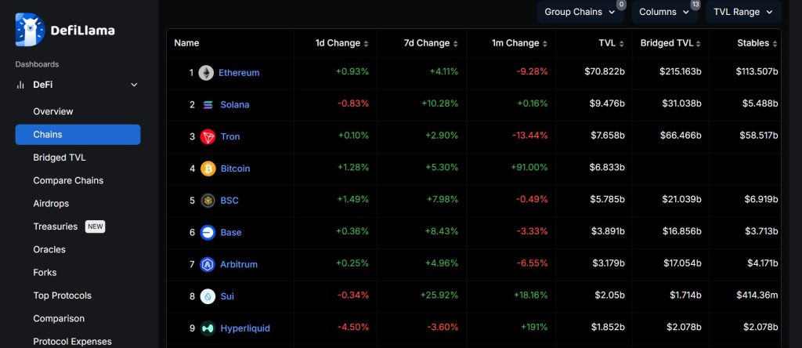The image size is (802, 348).
Task: Collapse the DeFi sidebar section
Action: click(134, 85)
